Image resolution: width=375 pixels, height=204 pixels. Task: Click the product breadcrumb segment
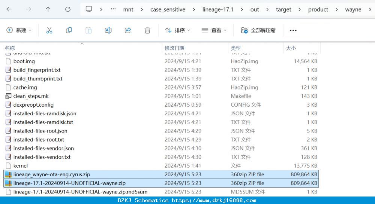318,9
